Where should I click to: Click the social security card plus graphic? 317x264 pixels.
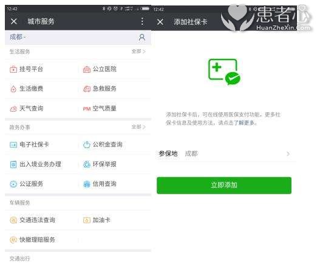click(224, 72)
